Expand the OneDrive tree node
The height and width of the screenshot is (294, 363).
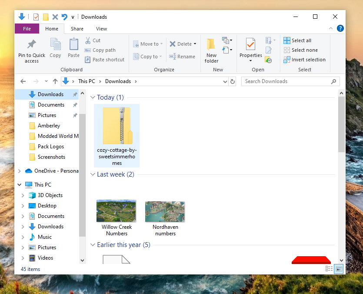[x=20, y=171]
